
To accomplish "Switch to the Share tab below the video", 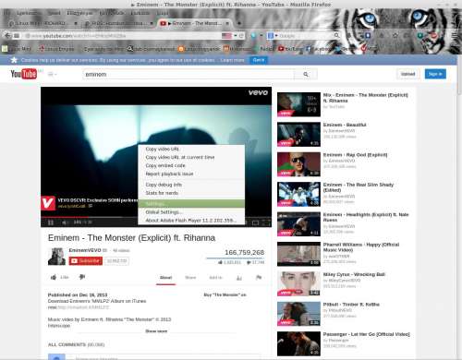I will (190, 278).
